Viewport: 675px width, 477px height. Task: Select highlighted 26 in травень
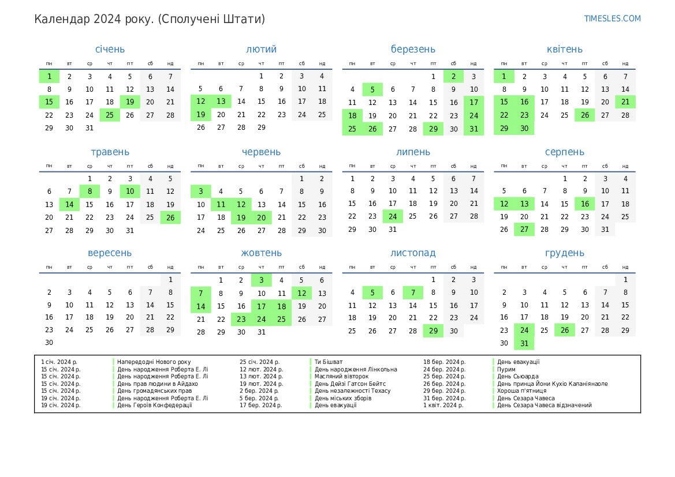[x=170, y=217]
